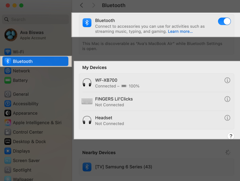The image size is (240, 181).
Task: Go back using the left chevron
Action: point(82,5)
